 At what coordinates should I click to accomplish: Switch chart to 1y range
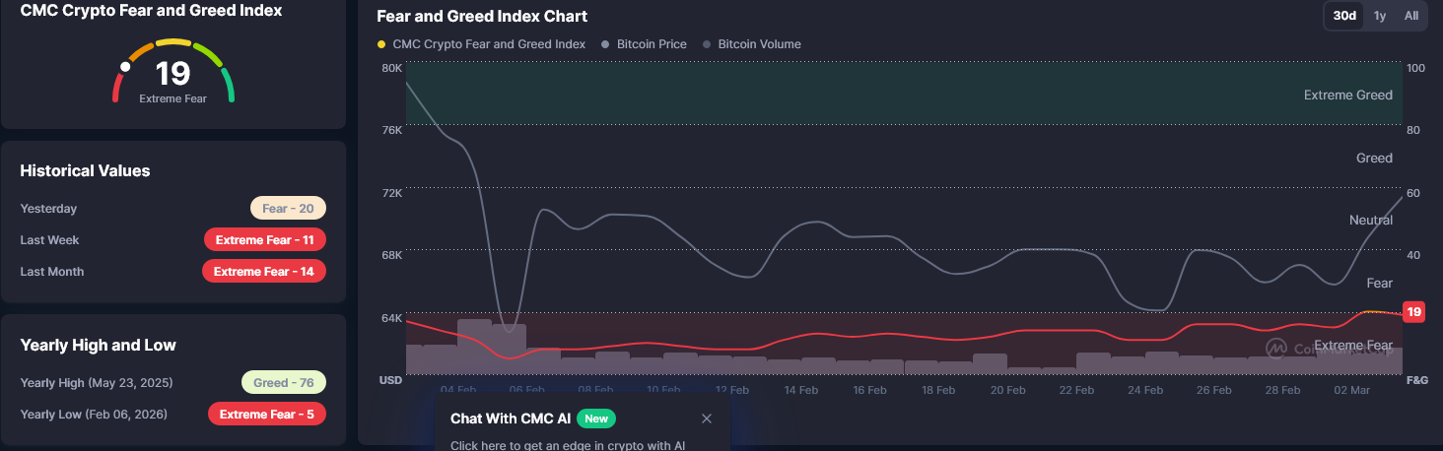click(x=1380, y=16)
